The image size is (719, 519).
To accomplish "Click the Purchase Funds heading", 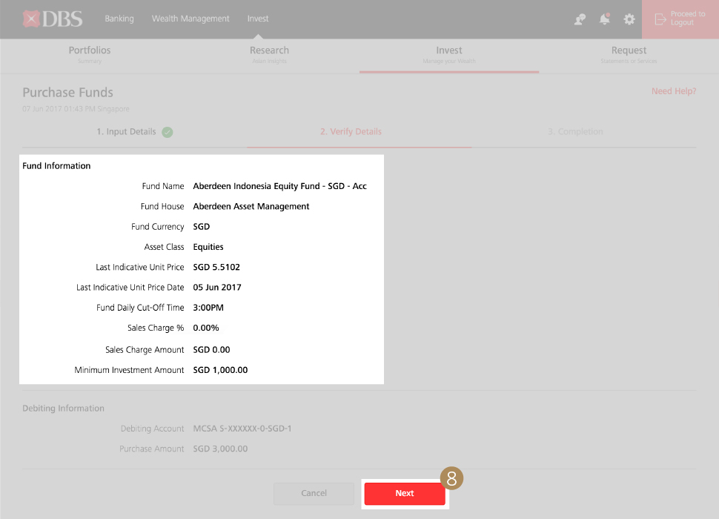I will [x=68, y=93].
